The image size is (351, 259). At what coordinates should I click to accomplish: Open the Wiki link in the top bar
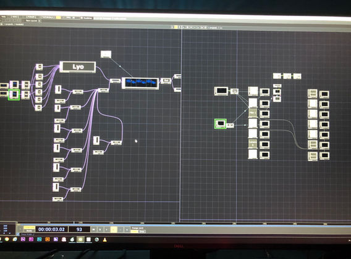(15, 17)
